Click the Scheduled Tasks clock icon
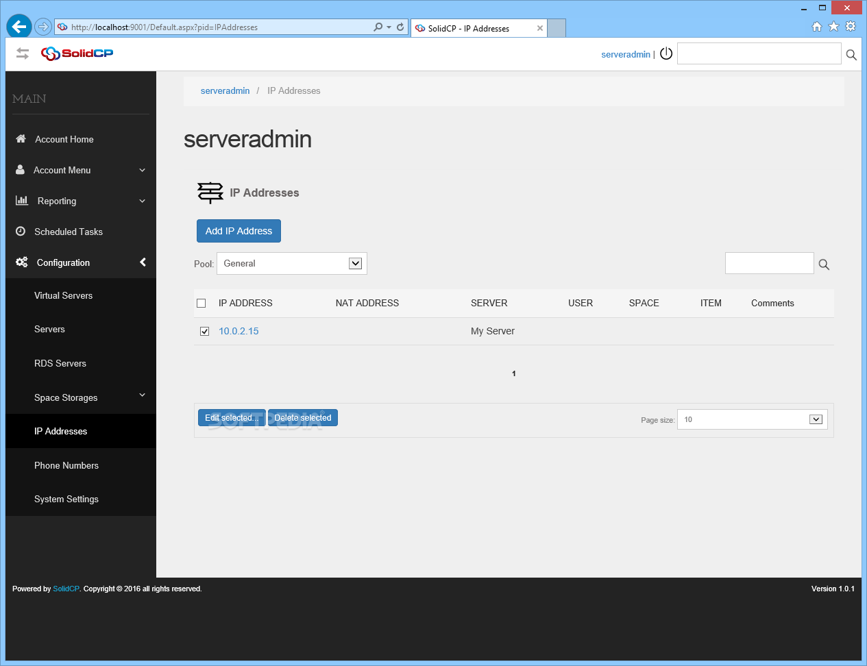867x666 pixels. click(21, 231)
